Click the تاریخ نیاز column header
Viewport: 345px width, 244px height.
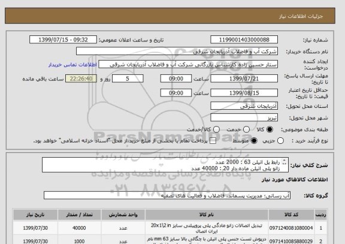coord(35,215)
